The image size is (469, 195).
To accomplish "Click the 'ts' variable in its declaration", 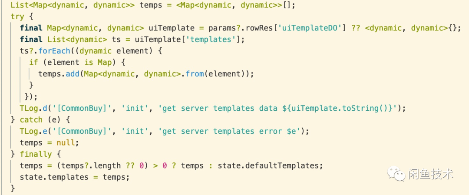I will (x=116, y=40).
